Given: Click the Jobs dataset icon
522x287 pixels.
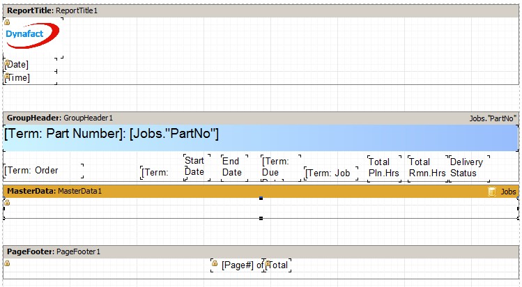Looking at the screenshot, I should (492, 191).
